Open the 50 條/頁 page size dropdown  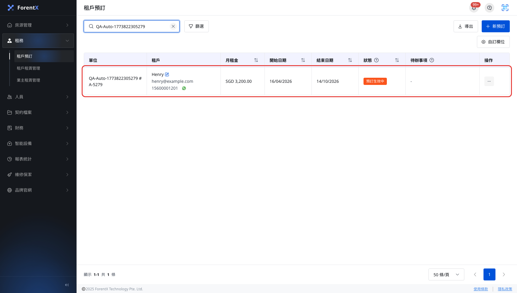coord(446,274)
